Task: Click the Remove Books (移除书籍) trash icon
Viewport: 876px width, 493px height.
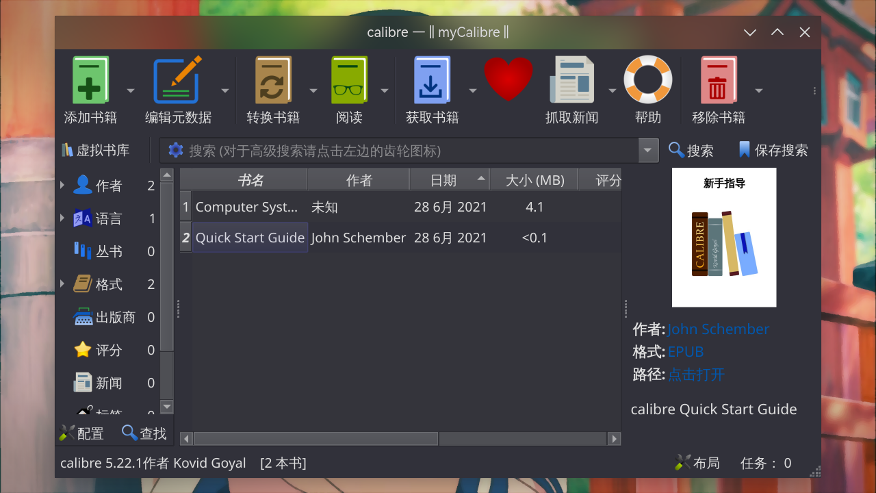Action: pyautogui.click(x=718, y=81)
